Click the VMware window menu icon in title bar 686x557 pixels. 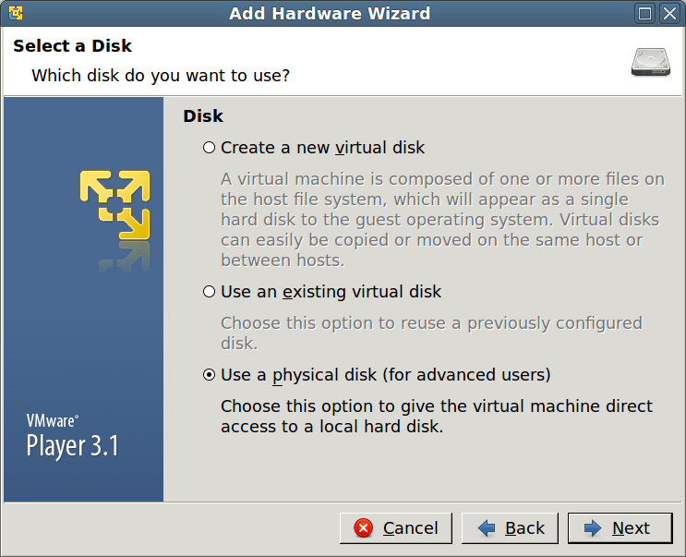click(15, 13)
